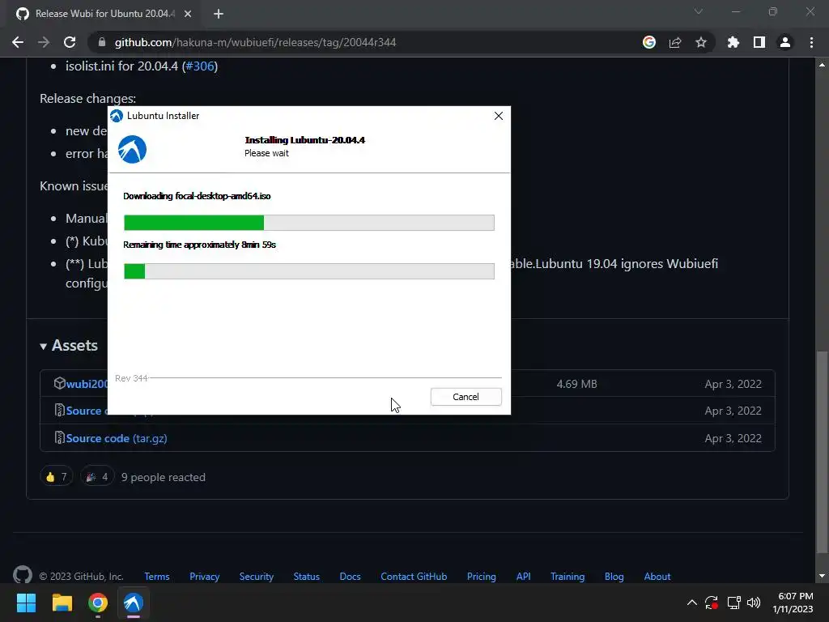View site security lock information
This screenshot has width=829, height=622.
(x=101, y=42)
